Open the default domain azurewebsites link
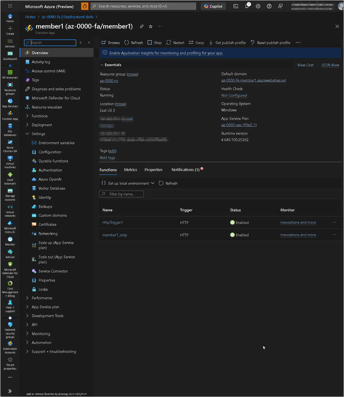 click(x=253, y=80)
